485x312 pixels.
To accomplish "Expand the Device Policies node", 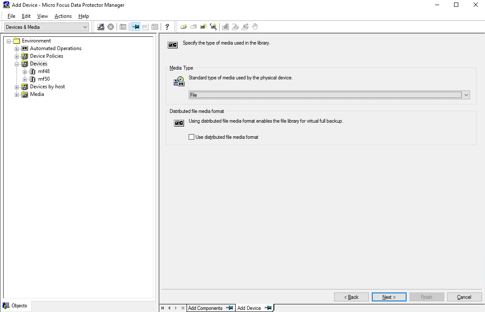I will pyautogui.click(x=17, y=57).
